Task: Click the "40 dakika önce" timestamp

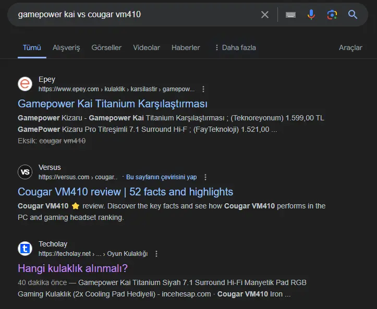Action: [x=42, y=282]
